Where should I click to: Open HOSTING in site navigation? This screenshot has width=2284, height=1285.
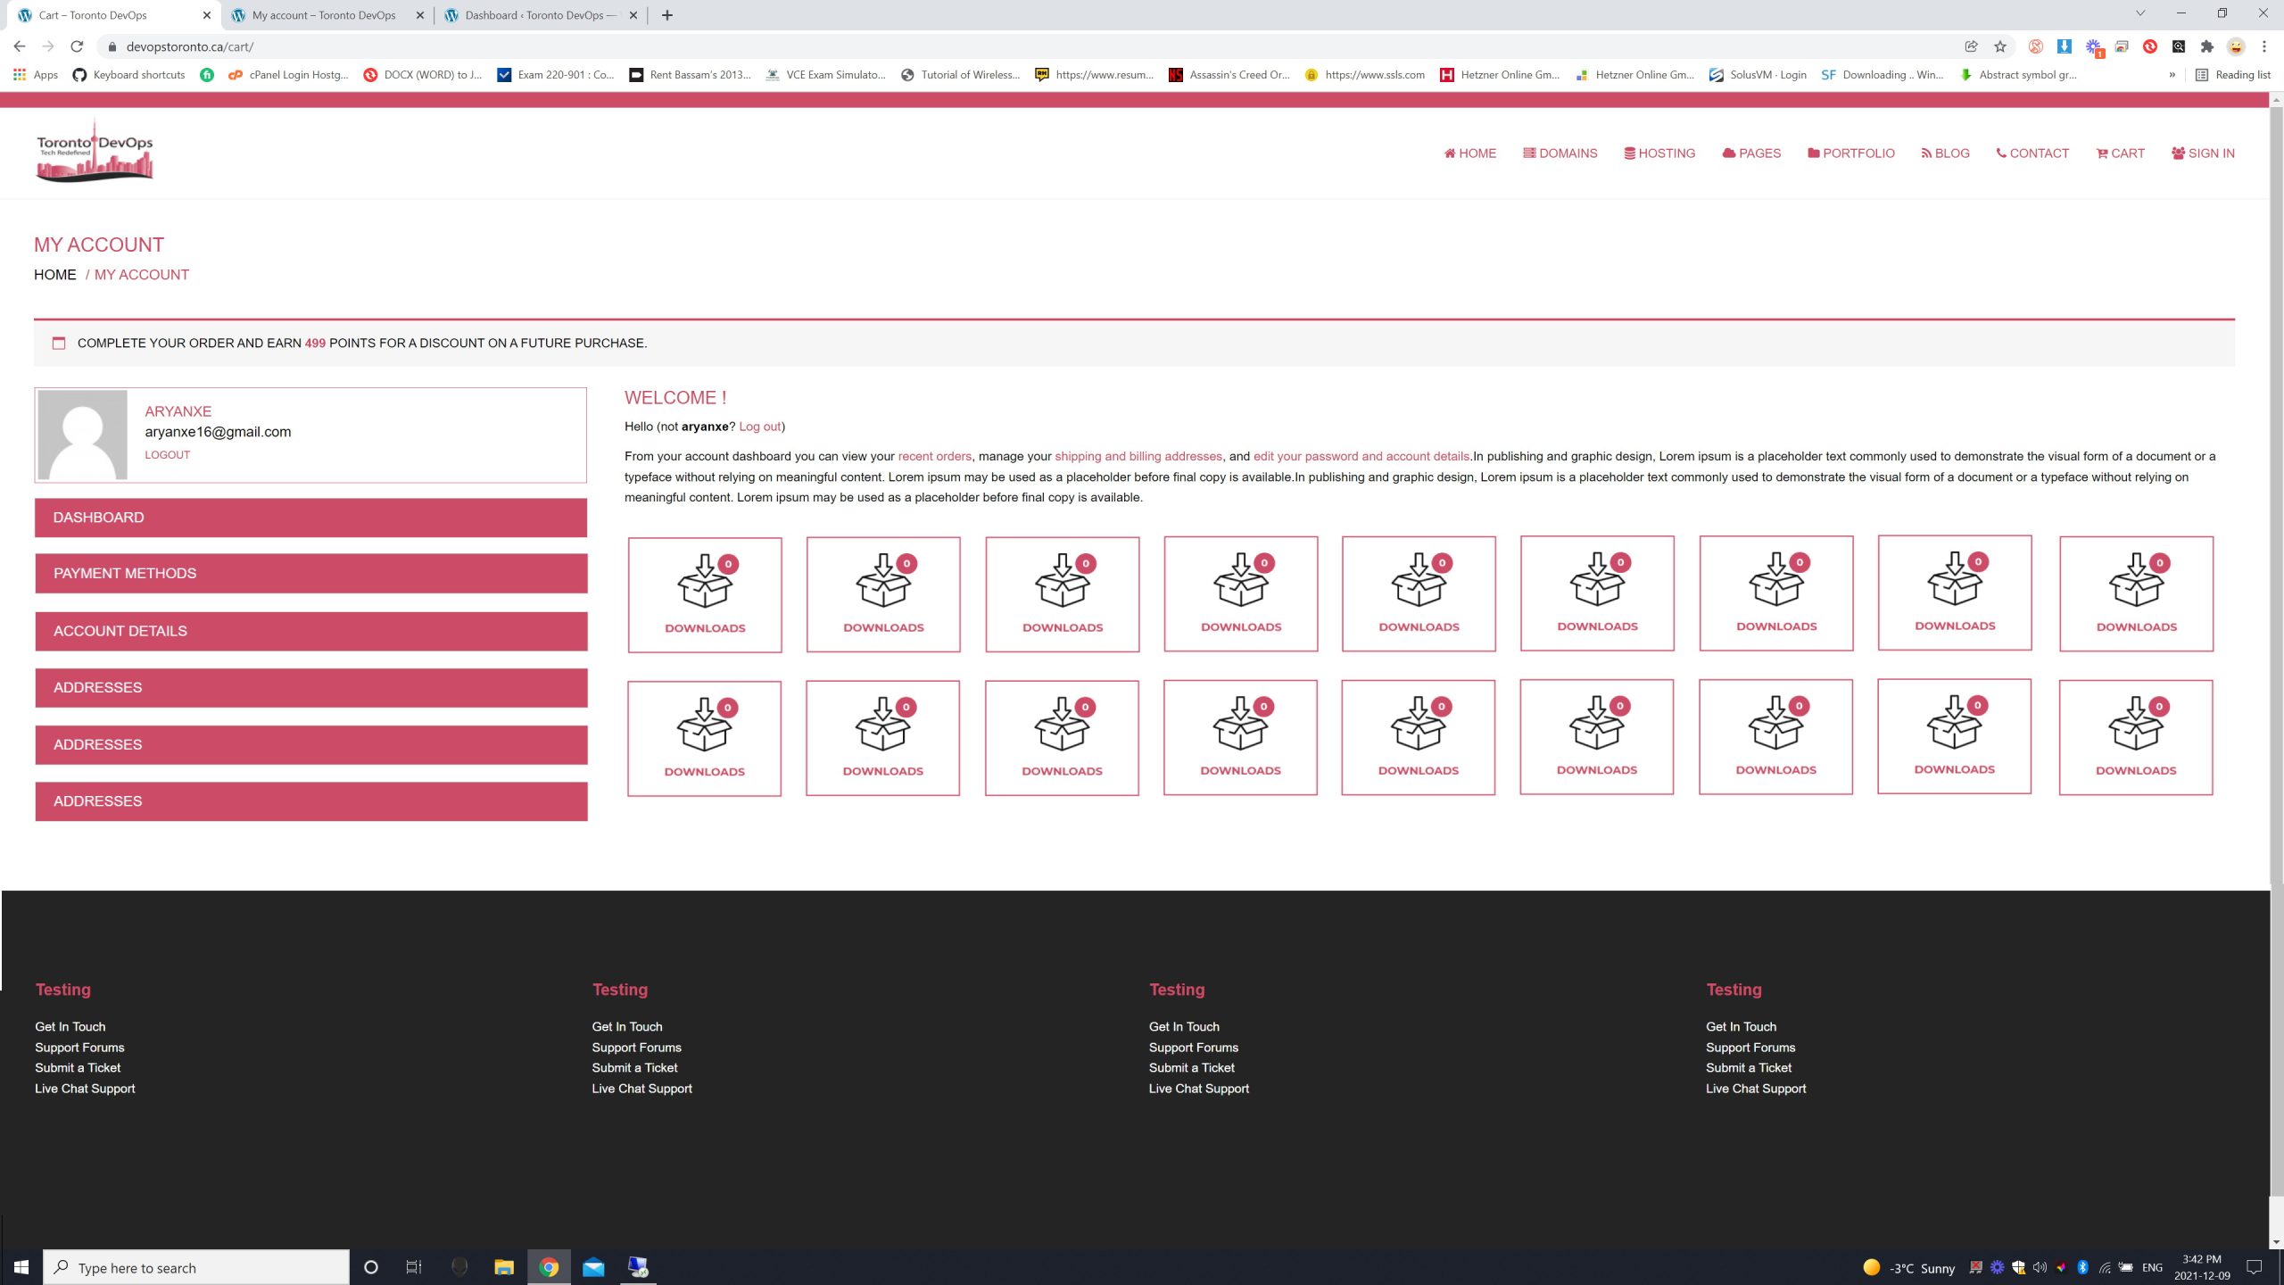pyautogui.click(x=1659, y=153)
